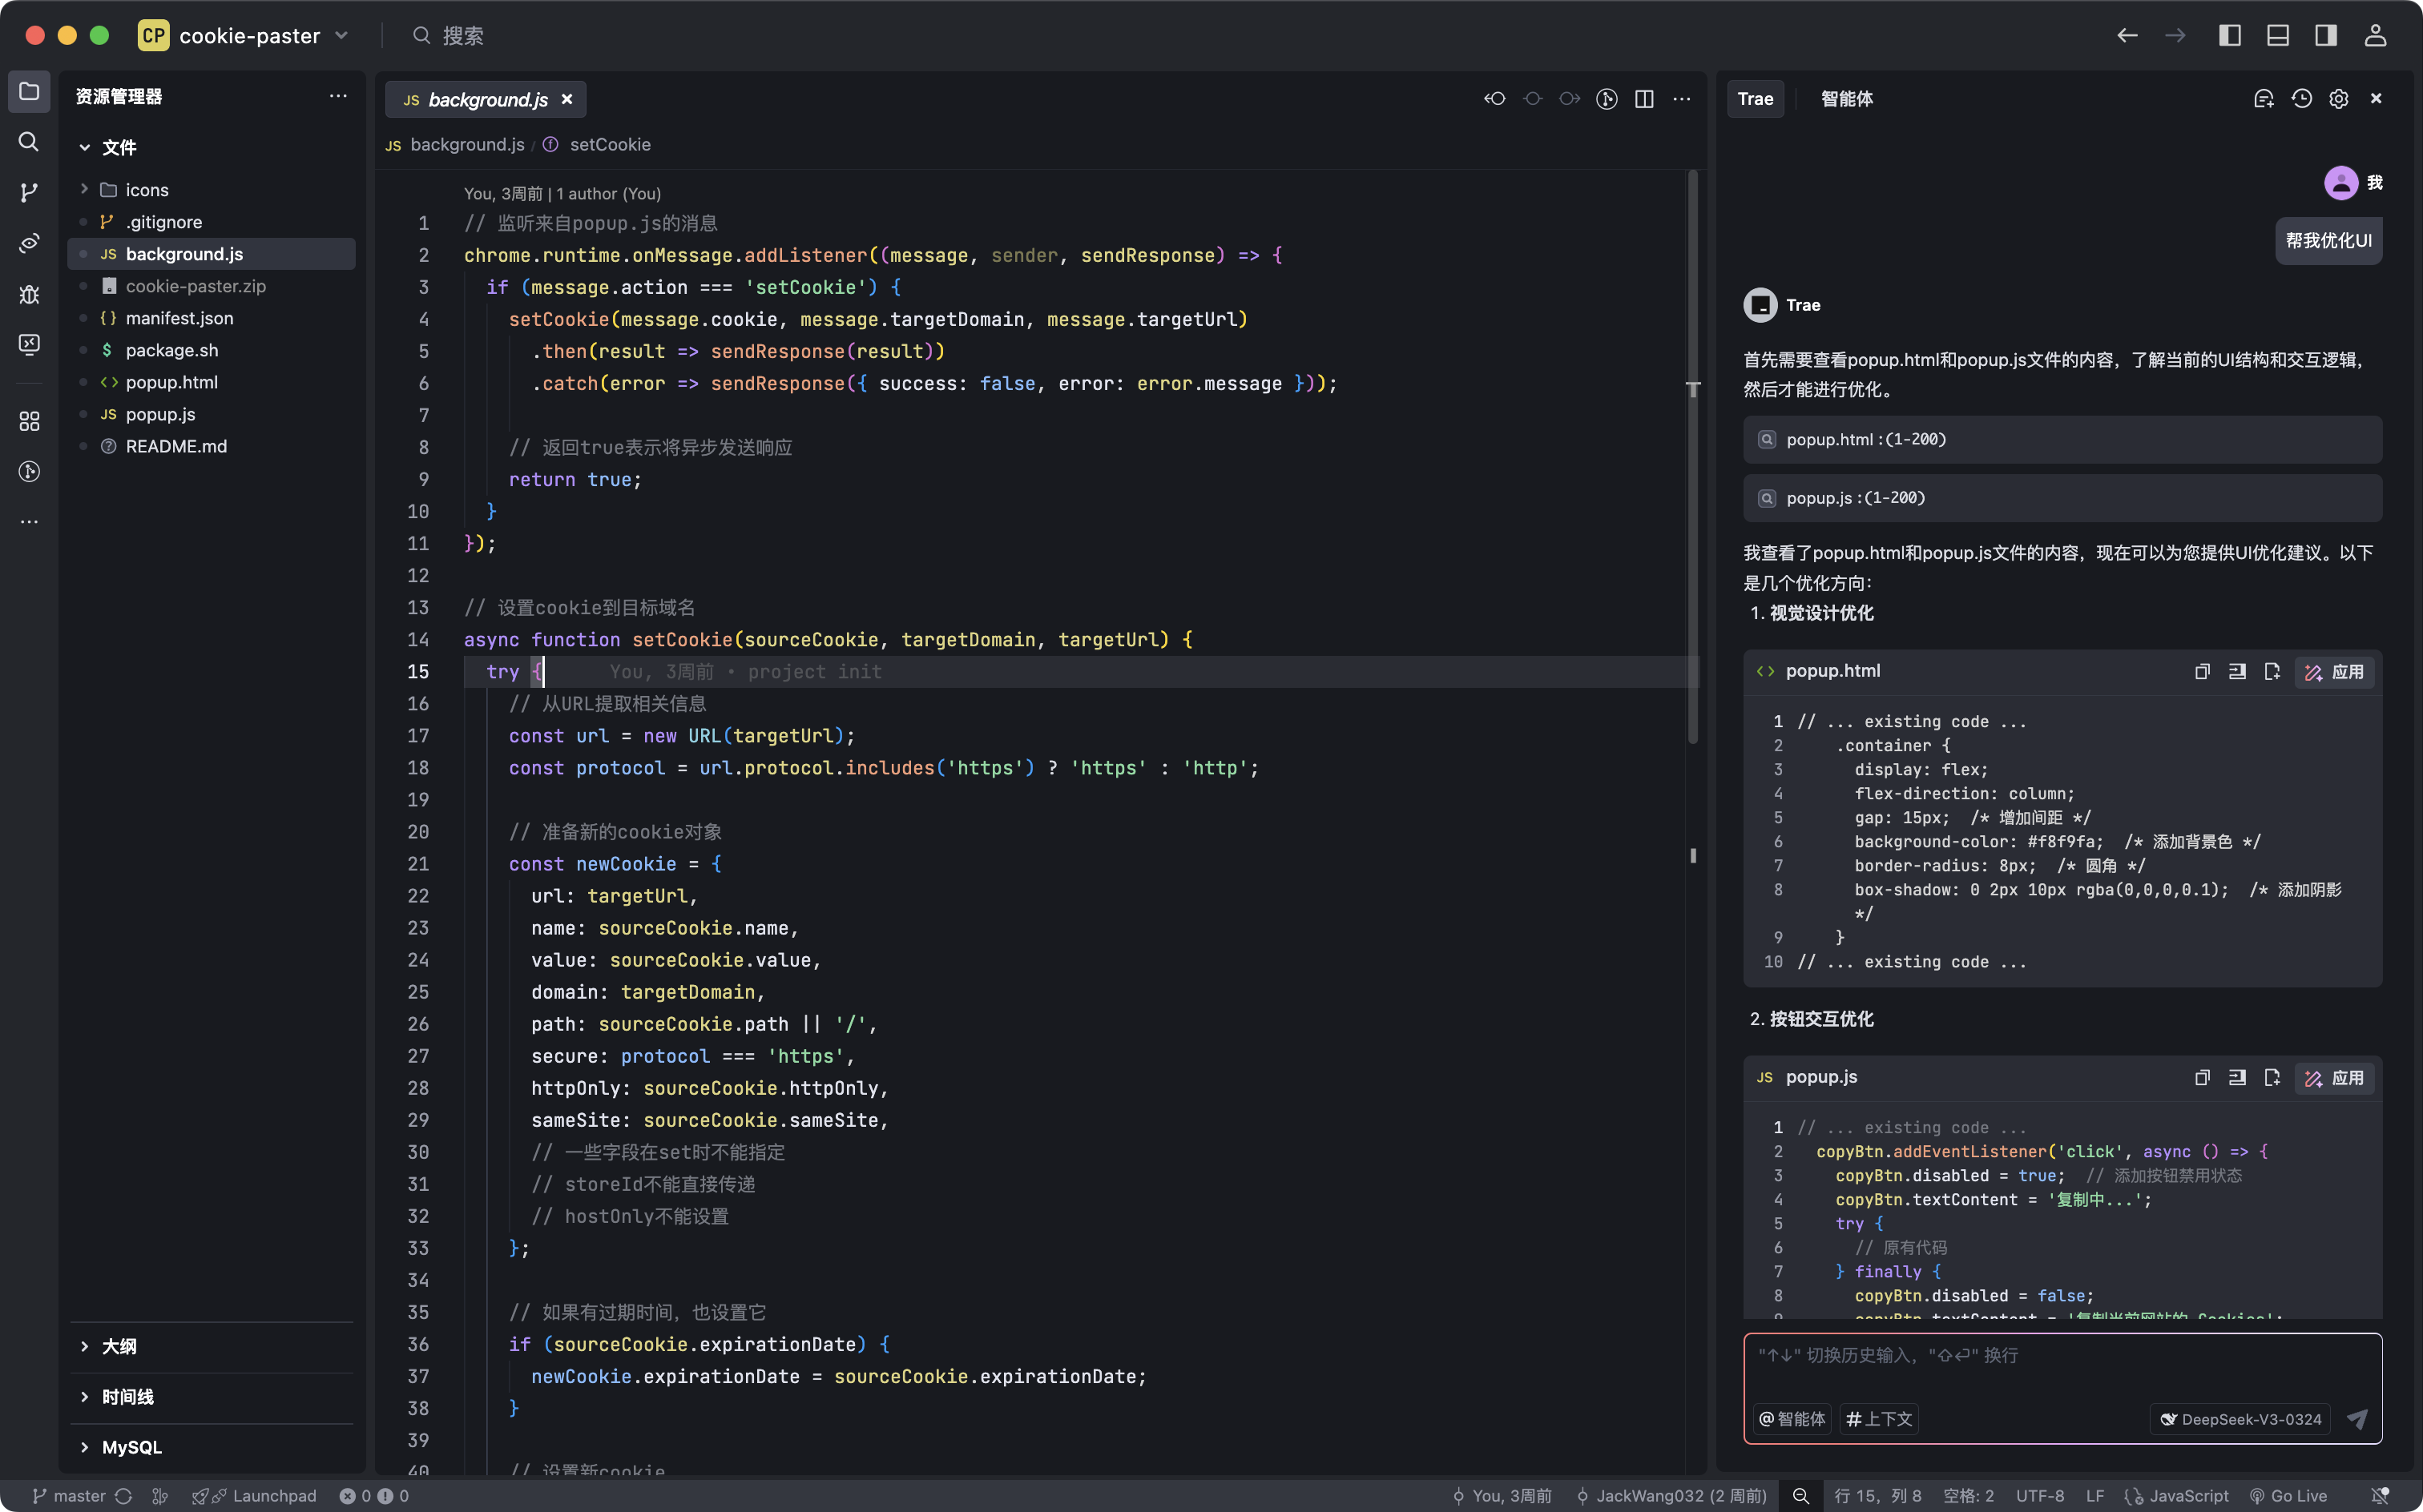2423x1512 pixels.
Task: Click the split editor icon
Action: 1643,99
